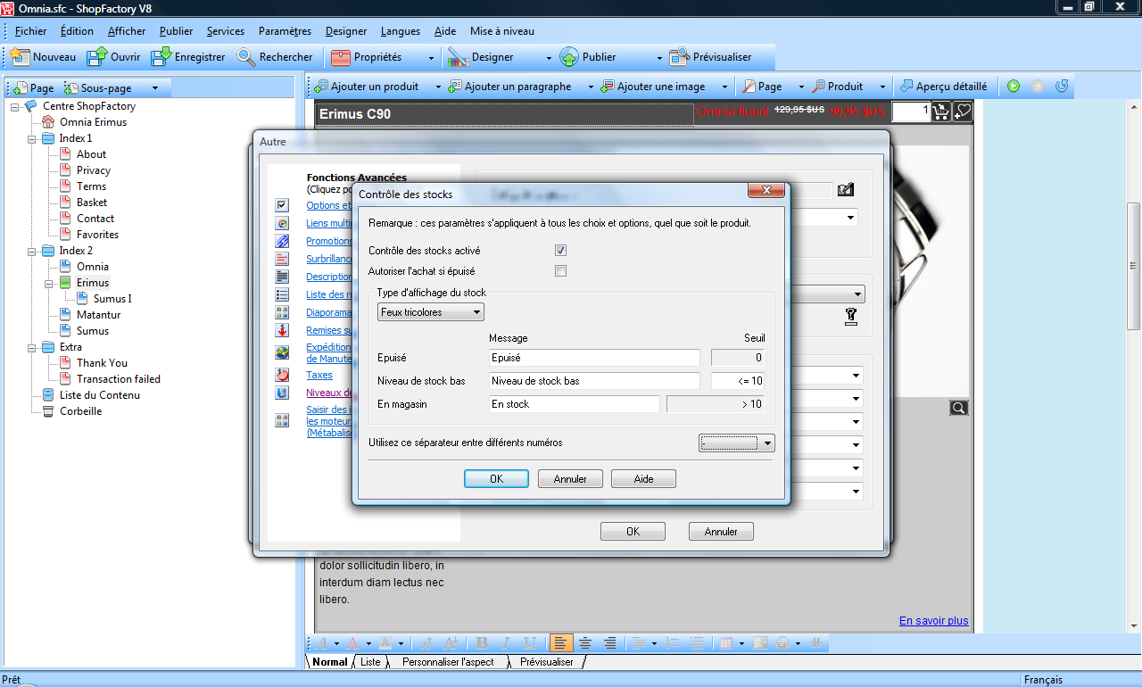Click Aperçu détaillé toolbar icon
1142x687 pixels.
click(906, 87)
